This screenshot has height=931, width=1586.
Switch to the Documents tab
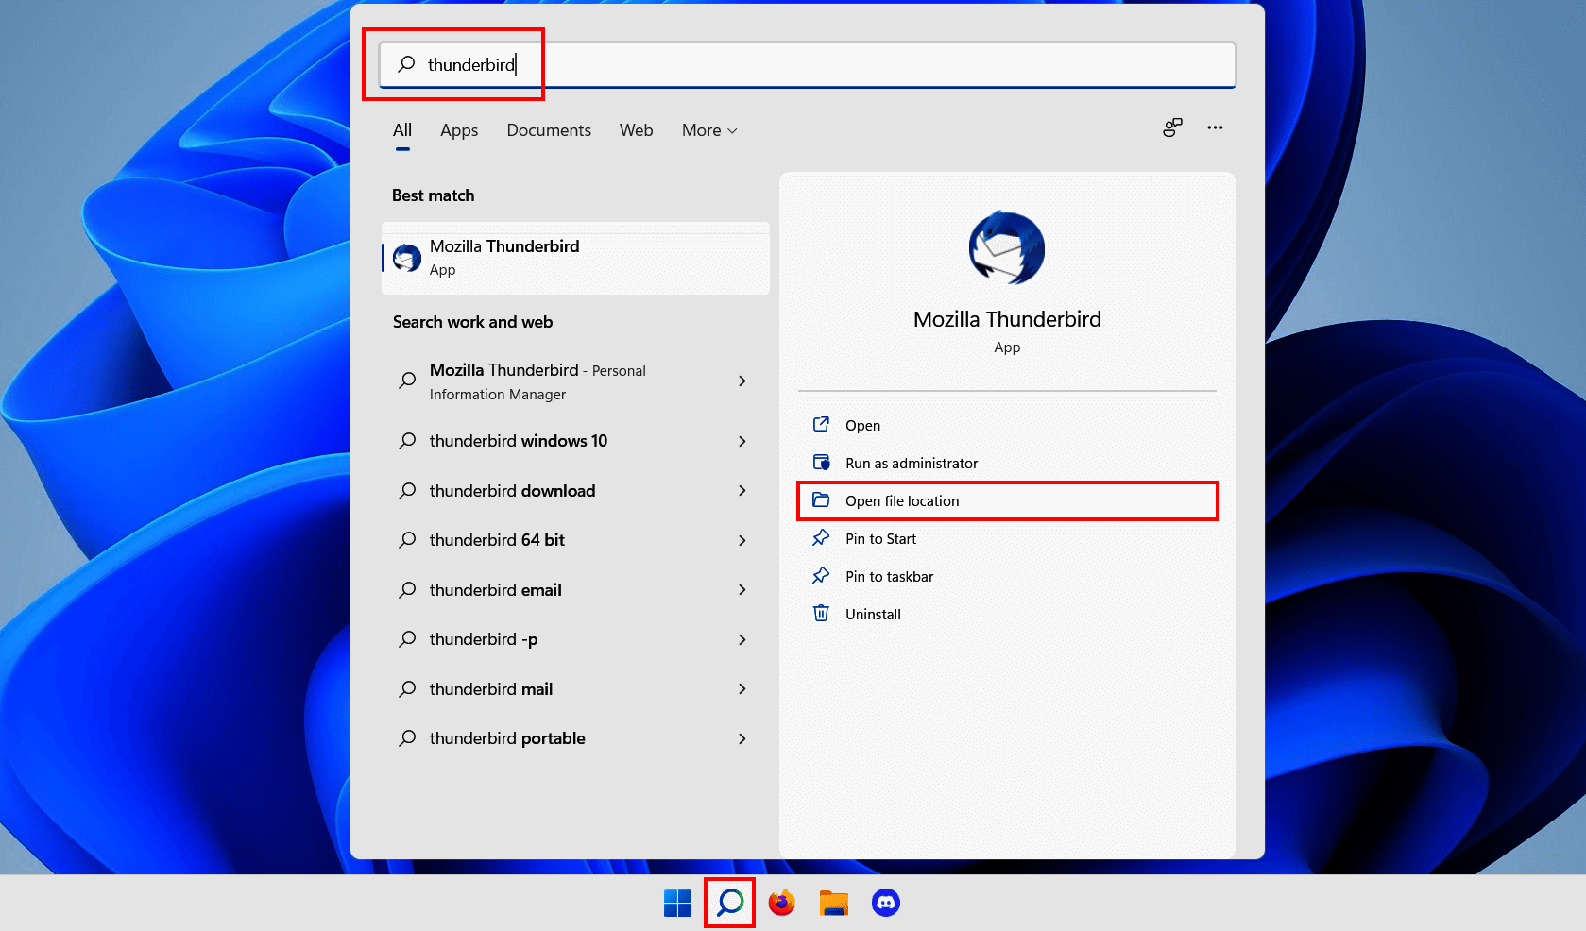click(x=548, y=130)
